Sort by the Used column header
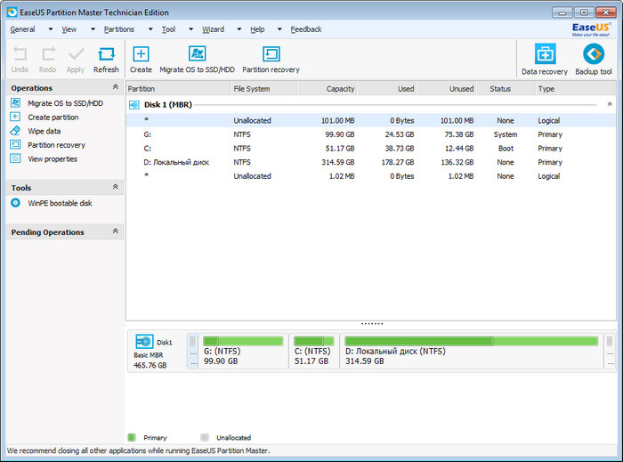This screenshot has width=623, height=462. point(387,89)
